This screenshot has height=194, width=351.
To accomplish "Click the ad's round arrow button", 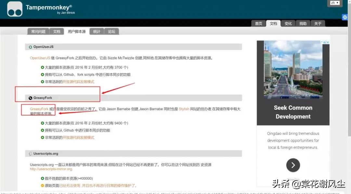I will coord(293,165).
